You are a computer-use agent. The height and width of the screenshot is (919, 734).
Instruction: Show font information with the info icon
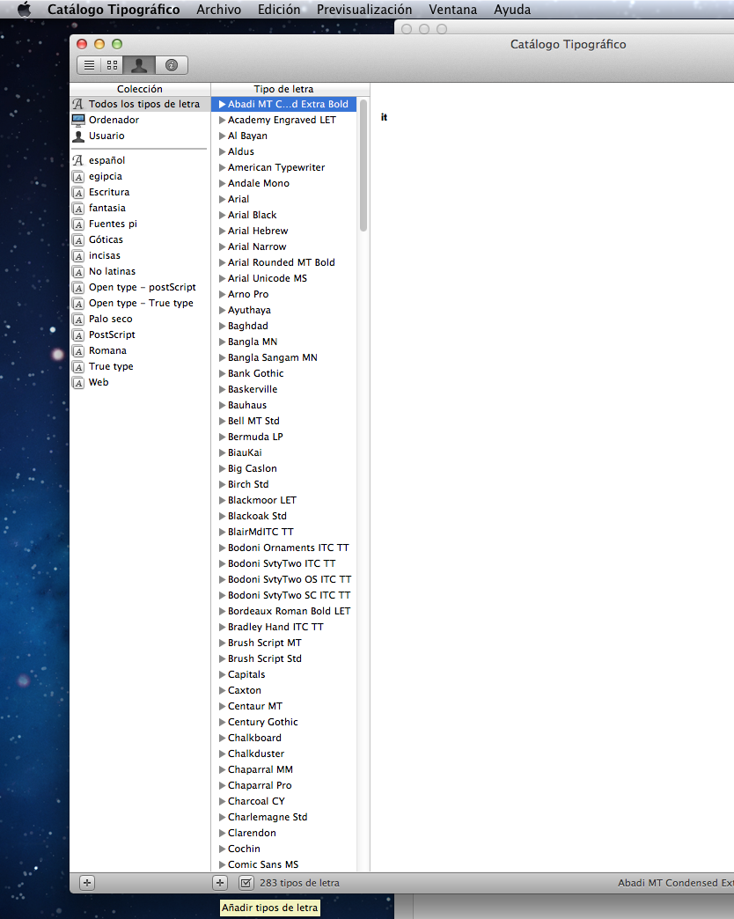[171, 65]
